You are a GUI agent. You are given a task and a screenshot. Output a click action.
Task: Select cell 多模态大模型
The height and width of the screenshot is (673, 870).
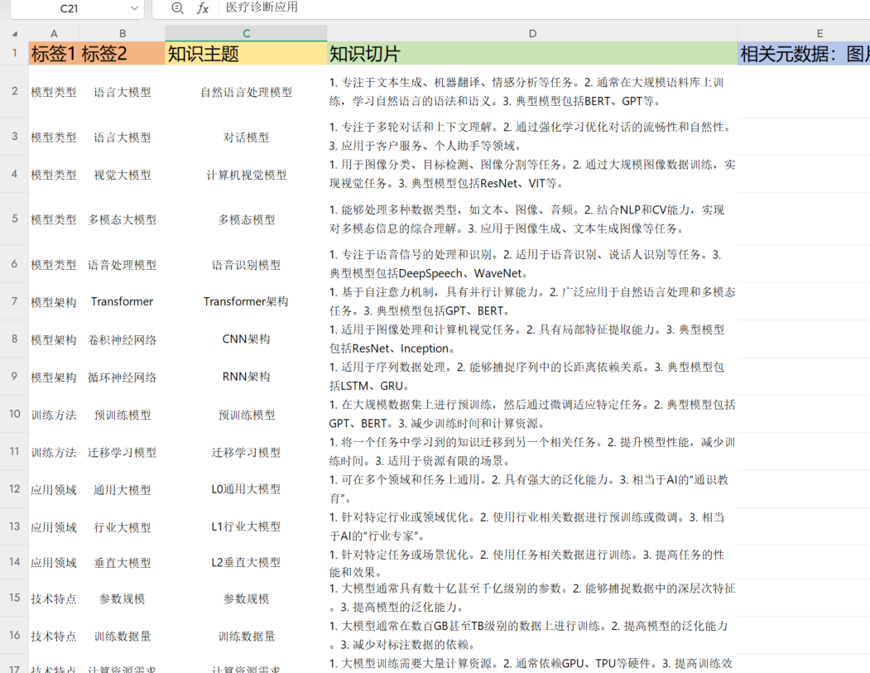point(122,219)
